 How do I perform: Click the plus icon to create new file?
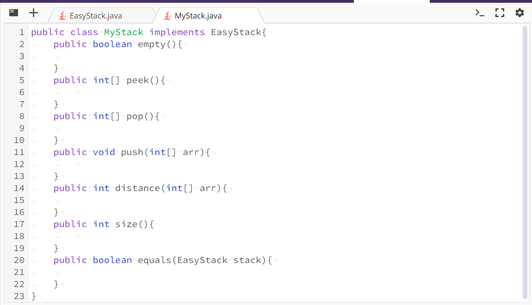point(33,12)
